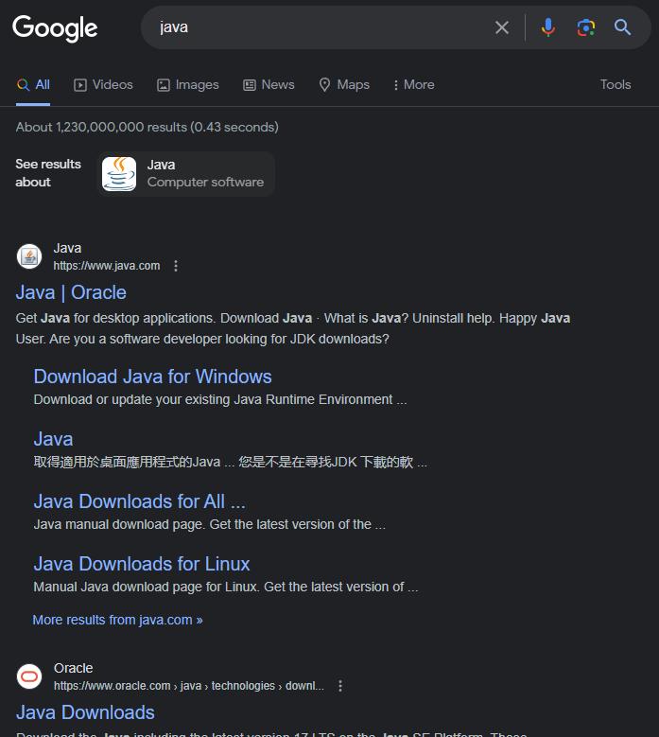The image size is (659, 737).
Task: Click the Oracle result favicon
Action: click(29, 676)
